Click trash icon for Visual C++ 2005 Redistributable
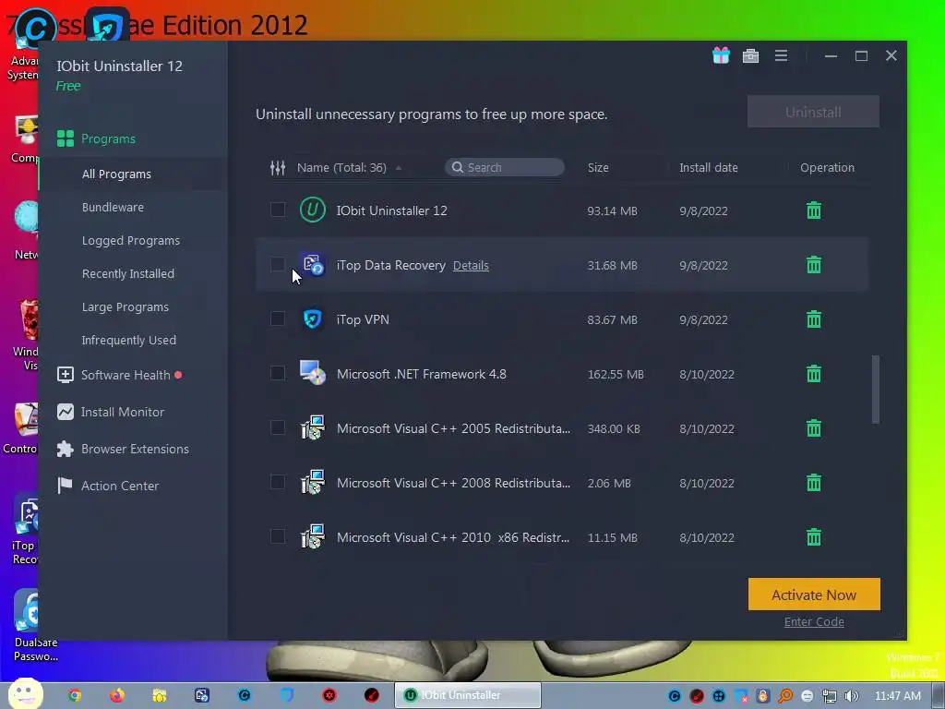Viewport: 945px width, 709px height. click(x=814, y=428)
